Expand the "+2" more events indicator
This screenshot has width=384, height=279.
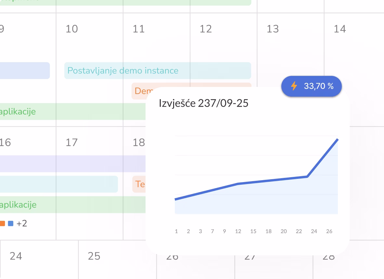click(22, 224)
